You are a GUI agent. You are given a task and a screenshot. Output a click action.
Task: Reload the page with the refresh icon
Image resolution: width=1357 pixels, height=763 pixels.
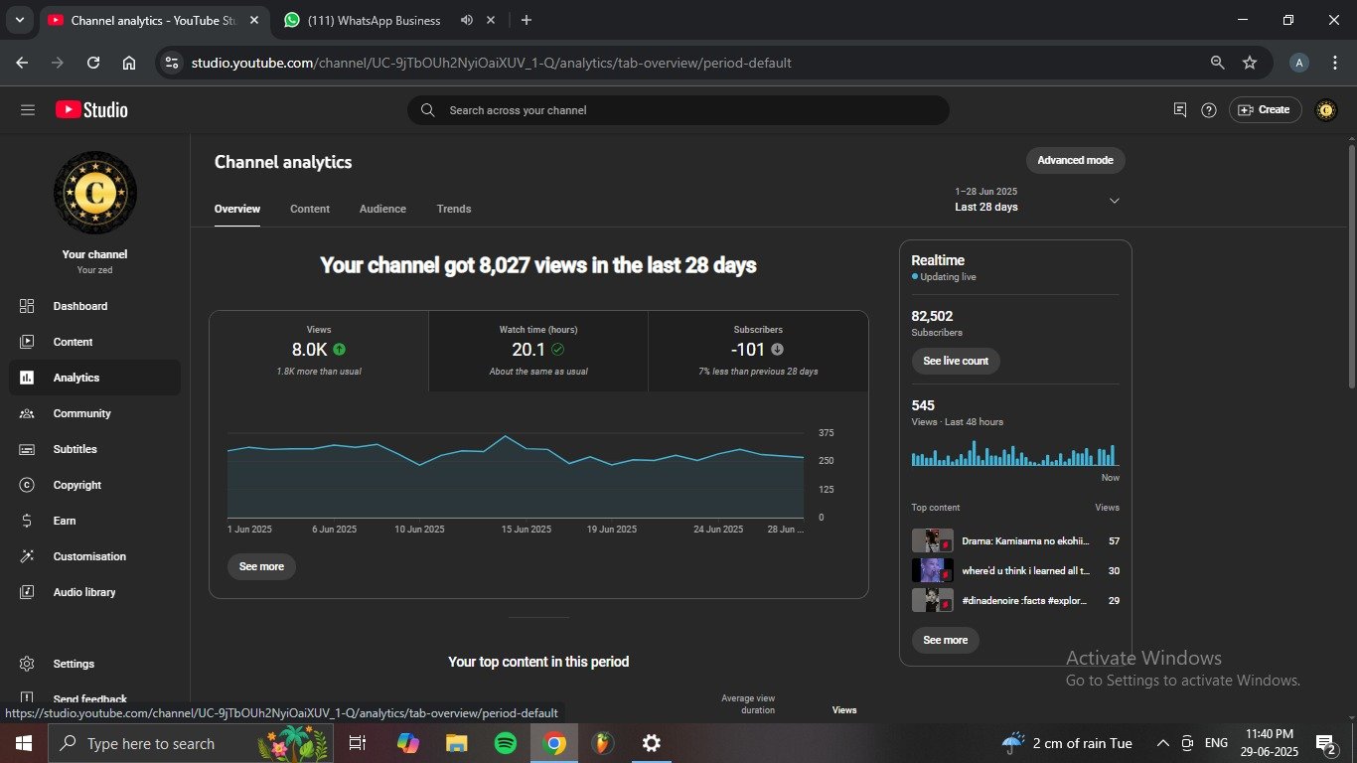click(93, 63)
